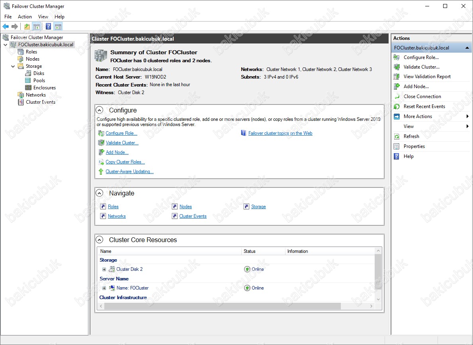
Task: Click View Validation Report action
Action: [427, 77]
